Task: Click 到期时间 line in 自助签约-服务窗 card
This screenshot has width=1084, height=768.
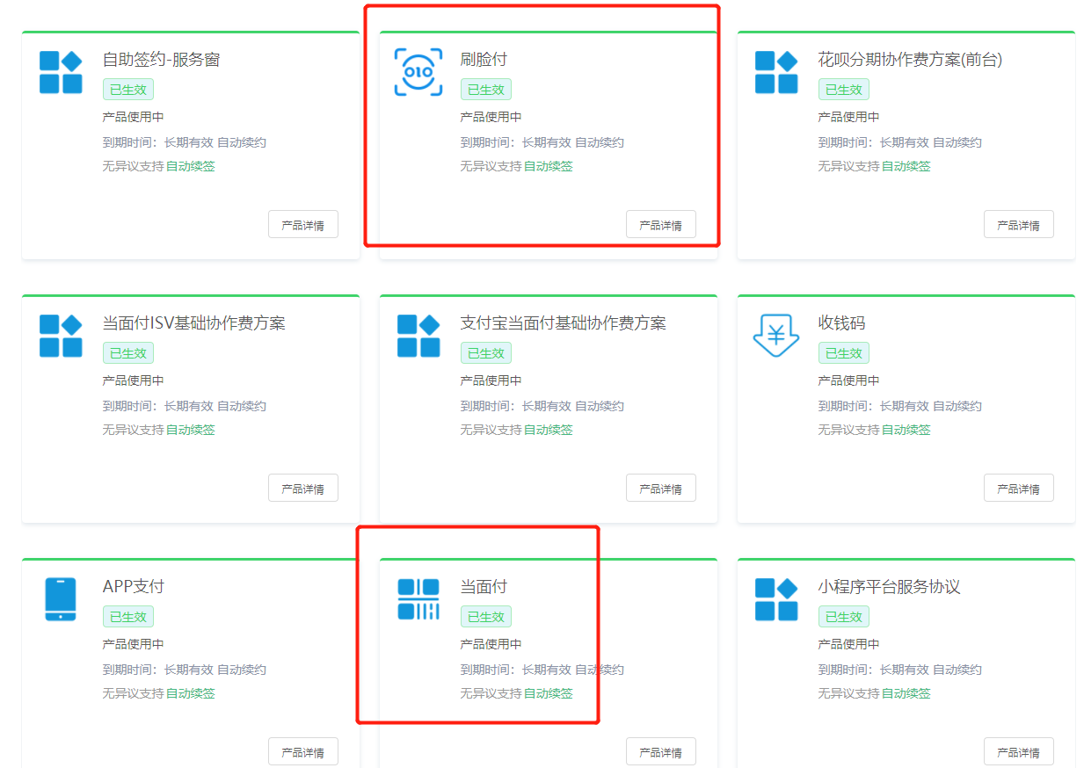Action: 185,142
